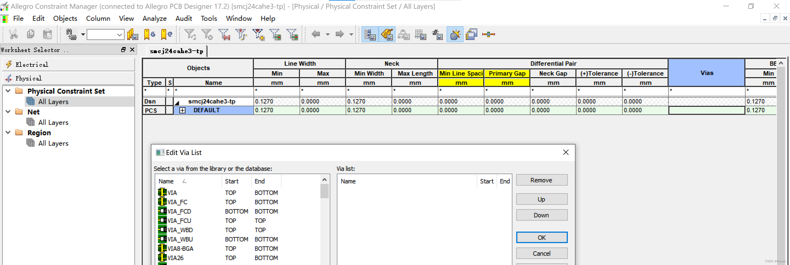Click the Remove button in via dialog
The height and width of the screenshot is (265, 790).
click(x=541, y=180)
